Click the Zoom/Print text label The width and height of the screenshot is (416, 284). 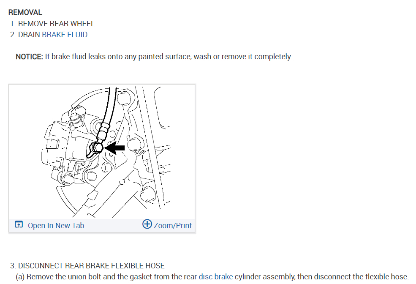pyautogui.click(x=173, y=226)
